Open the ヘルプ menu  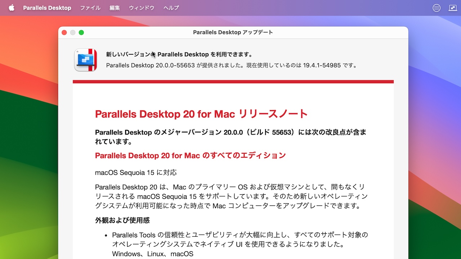pos(171,8)
